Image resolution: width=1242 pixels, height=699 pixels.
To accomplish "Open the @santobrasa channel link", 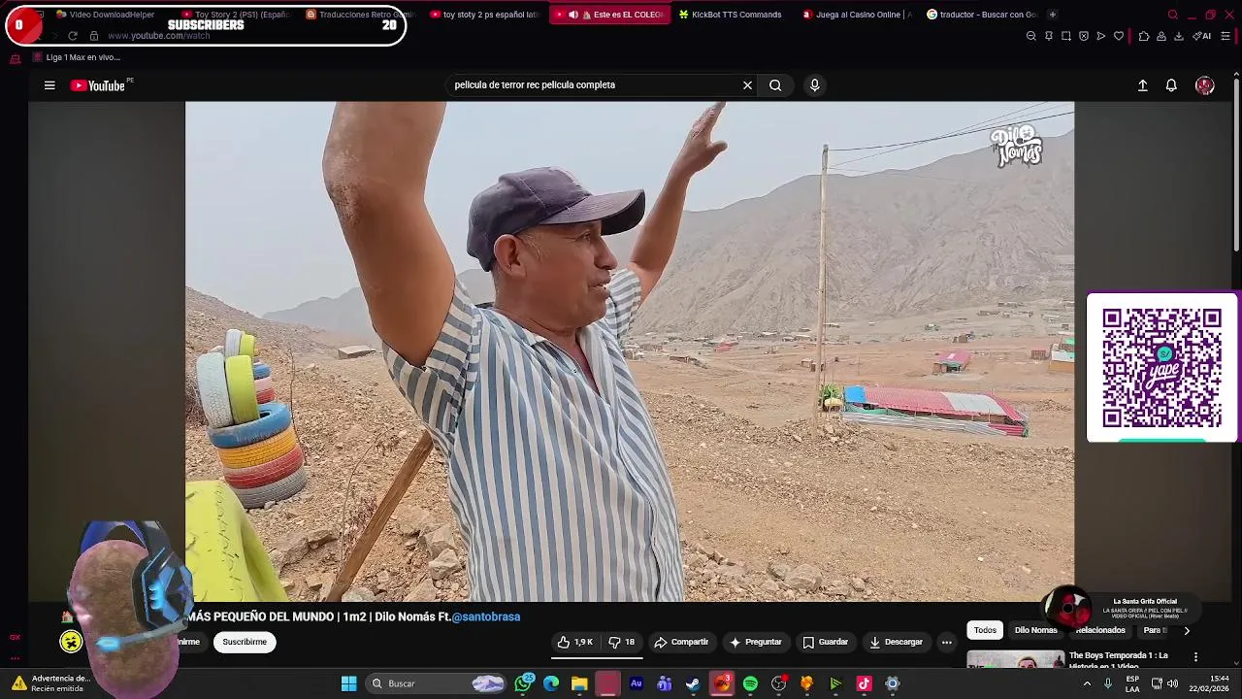I will pyautogui.click(x=485, y=616).
